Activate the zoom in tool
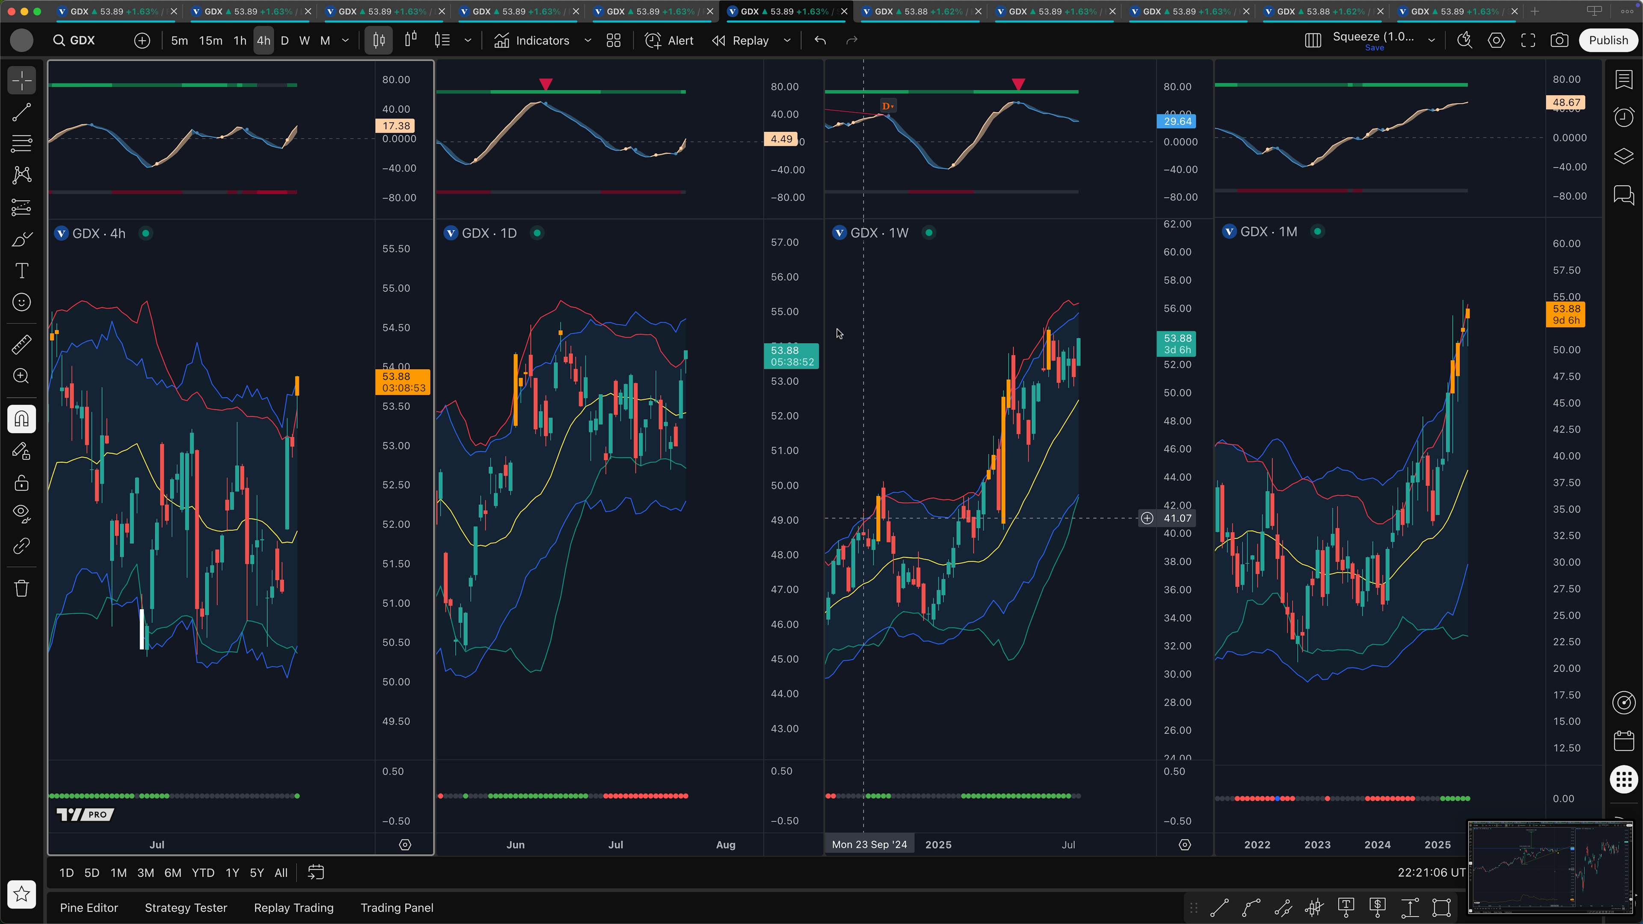Viewport: 1643px width, 924px height. 22,376
